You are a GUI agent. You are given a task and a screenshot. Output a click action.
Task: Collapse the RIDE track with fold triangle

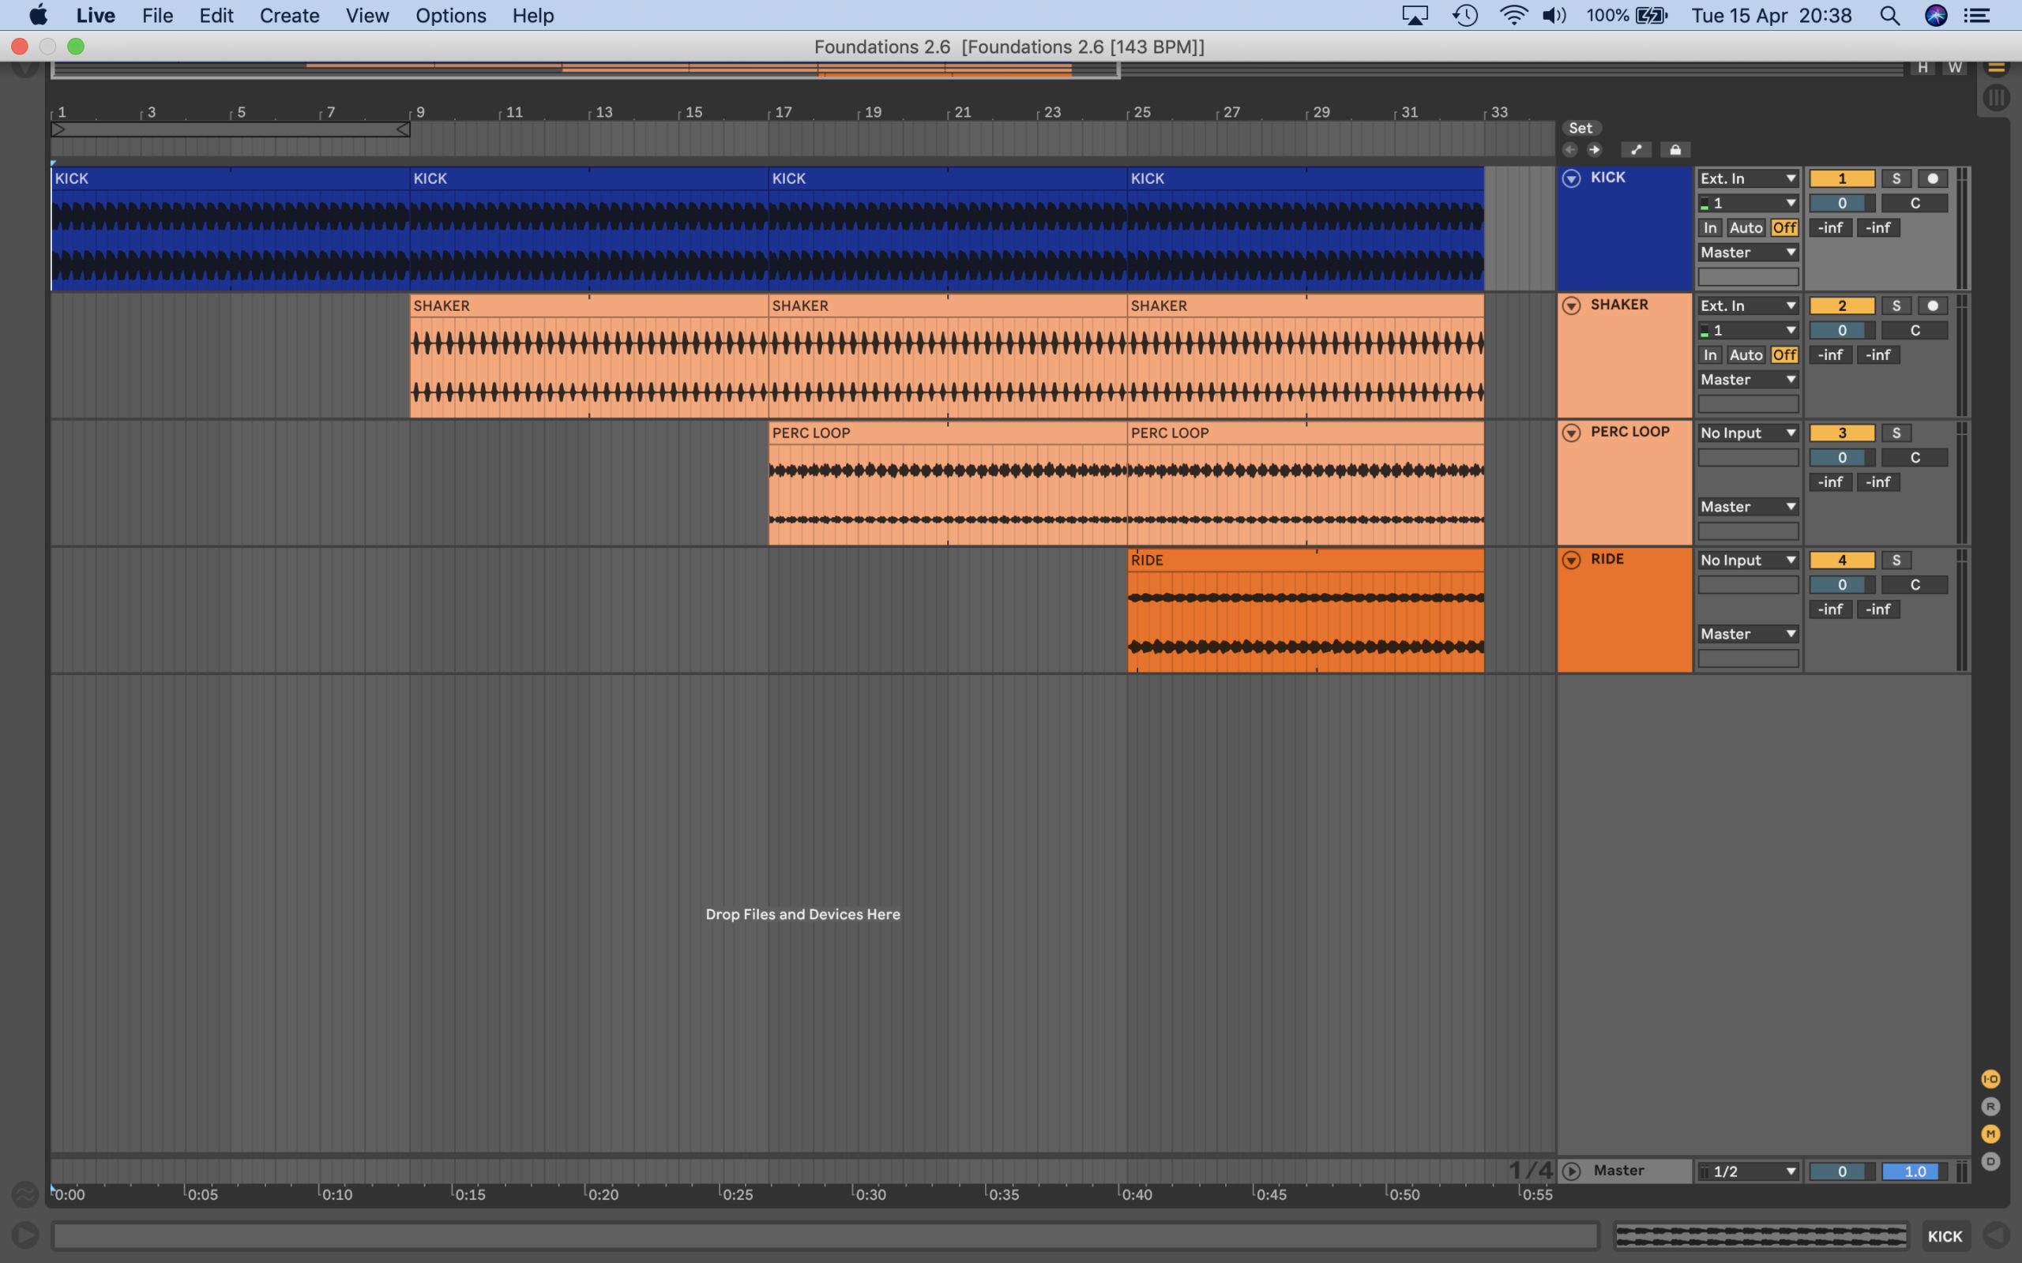(x=1571, y=560)
